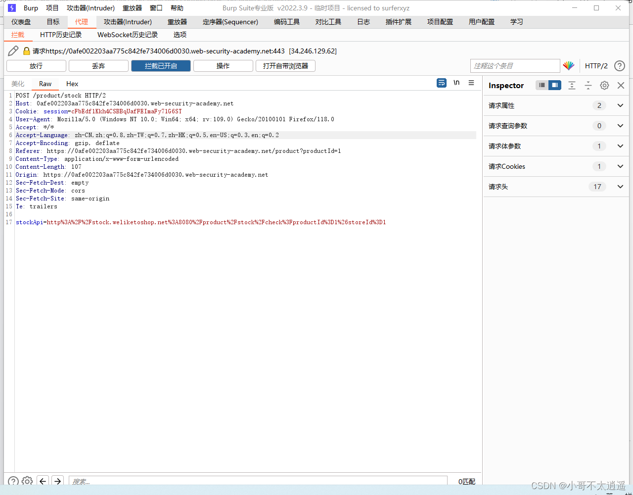
Task: Click Inspector expand all sections icon
Action: pos(572,85)
